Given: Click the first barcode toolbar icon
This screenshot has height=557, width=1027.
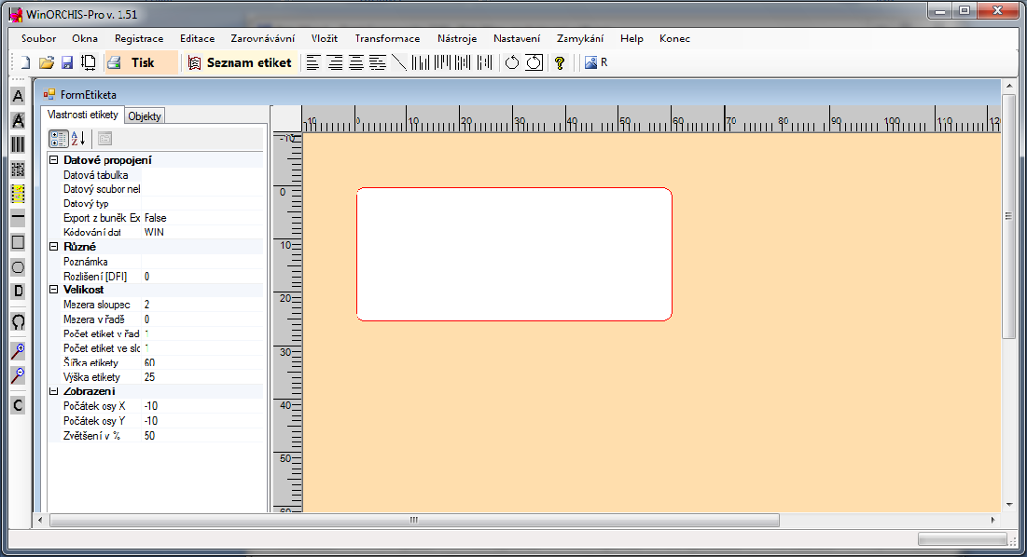Looking at the screenshot, I should 421,62.
